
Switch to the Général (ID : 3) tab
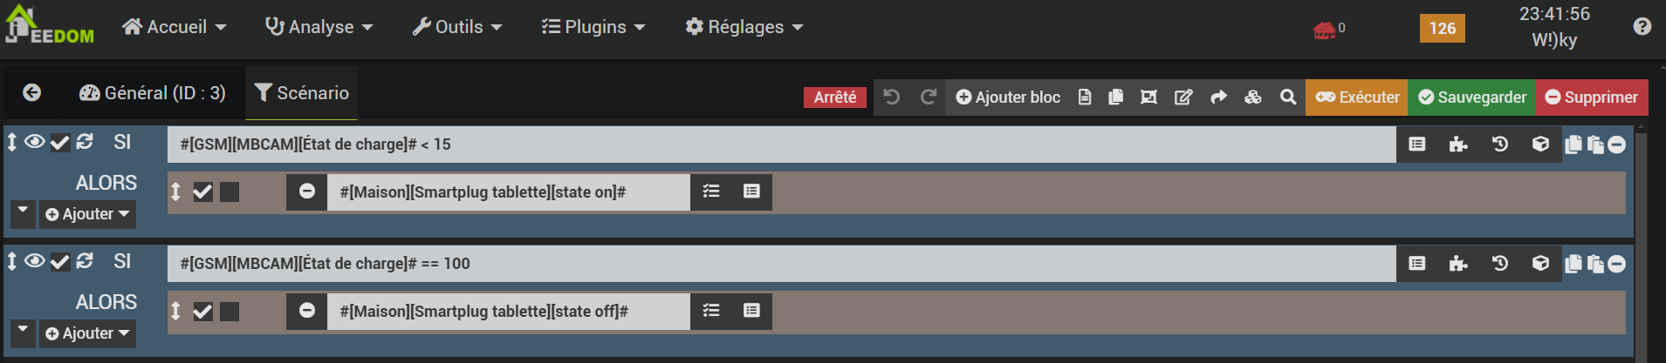point(153,93)
